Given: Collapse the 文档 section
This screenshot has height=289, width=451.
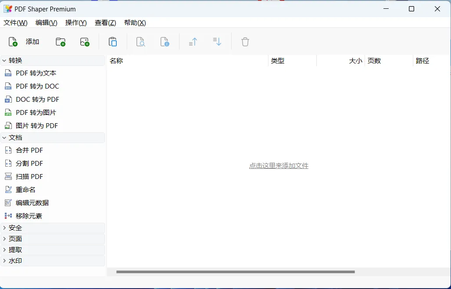Looking at the screenshot, I should [4, 138].
